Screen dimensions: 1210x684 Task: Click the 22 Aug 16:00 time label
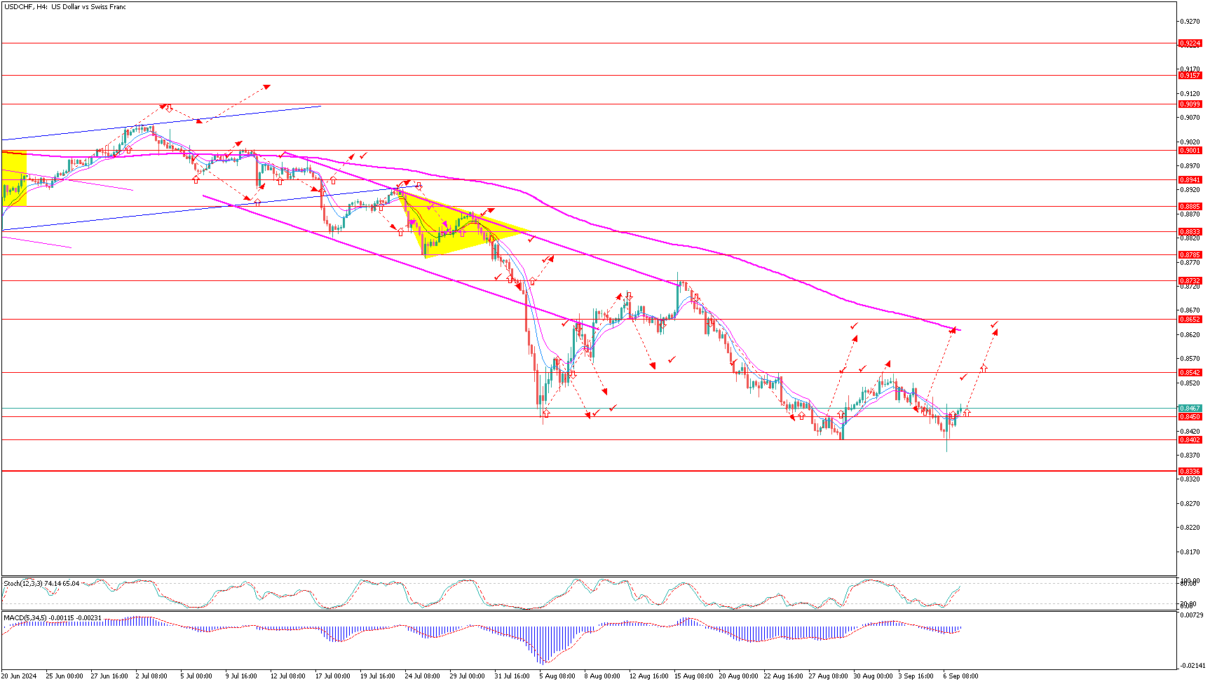[784, 676]
